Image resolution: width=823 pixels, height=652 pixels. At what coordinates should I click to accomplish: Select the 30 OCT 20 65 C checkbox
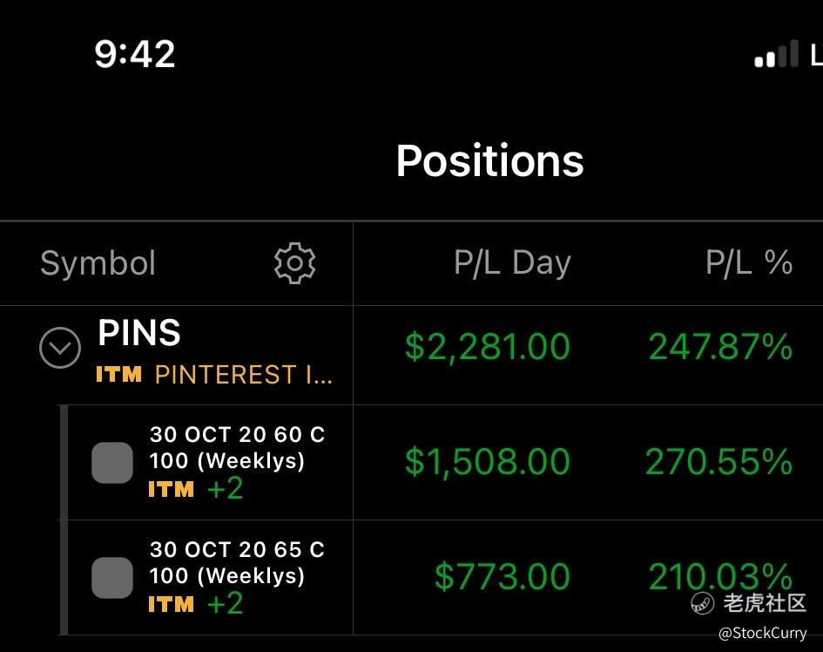tap(112, 577)
